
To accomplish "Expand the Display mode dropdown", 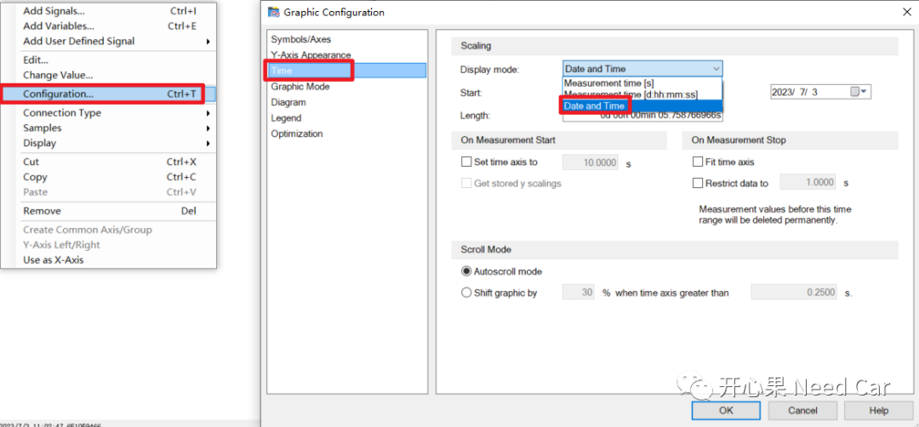I will click(x=716, y=69).
